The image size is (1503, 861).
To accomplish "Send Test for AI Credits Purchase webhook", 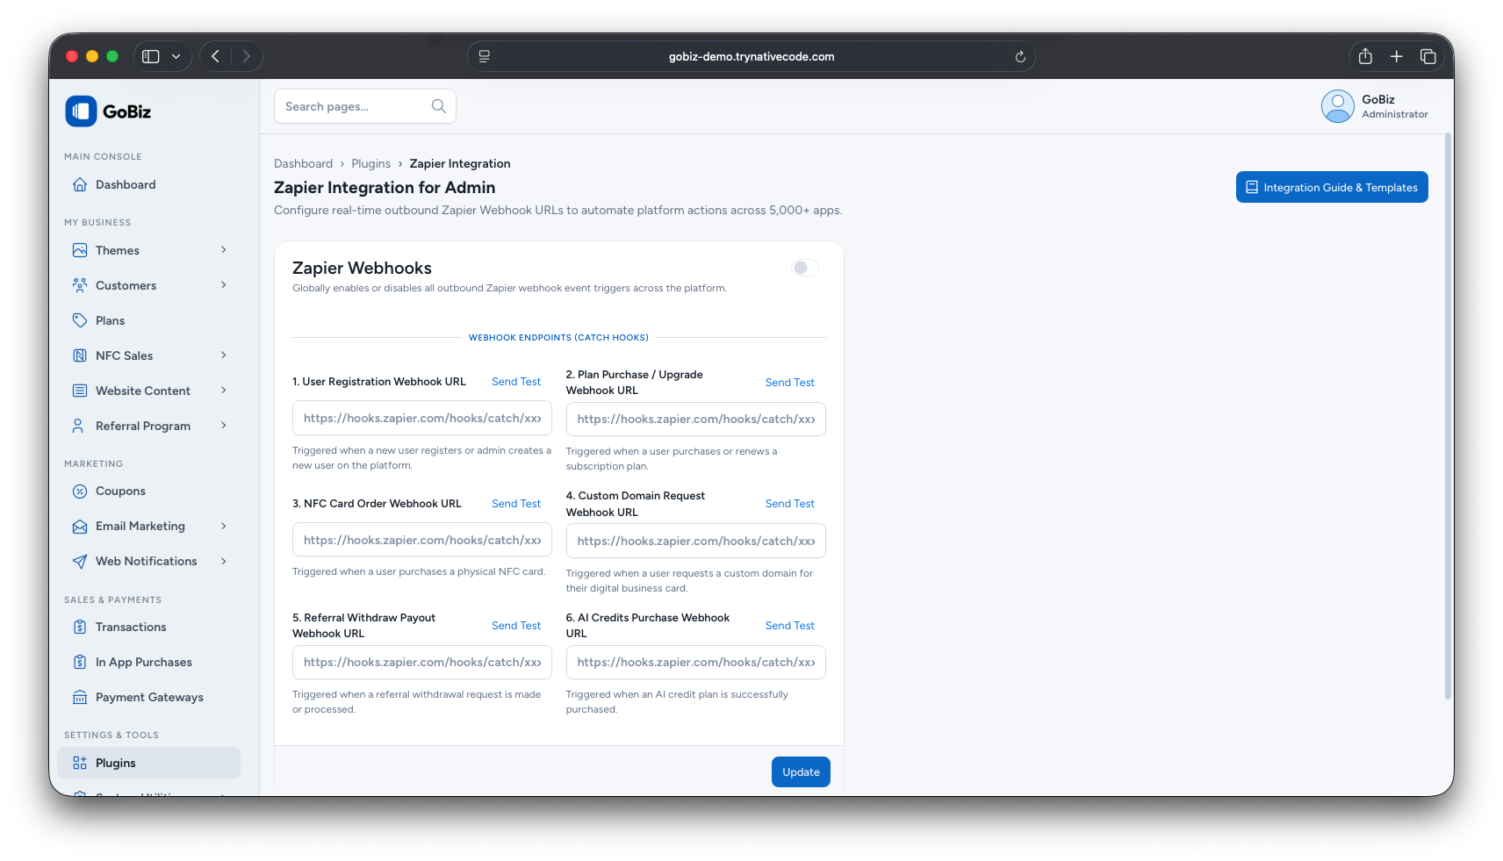I will 790,626.
